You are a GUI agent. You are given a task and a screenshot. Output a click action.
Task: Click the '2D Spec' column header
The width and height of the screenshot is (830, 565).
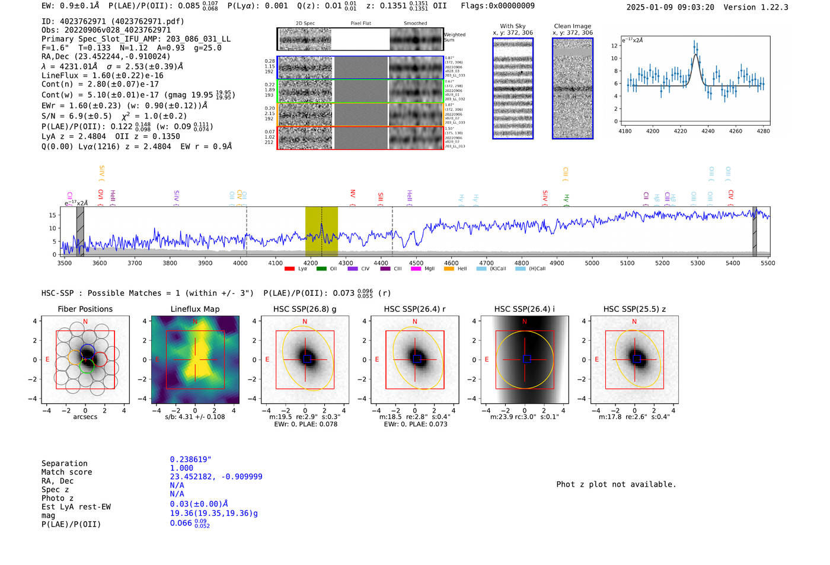click(305, 23)
